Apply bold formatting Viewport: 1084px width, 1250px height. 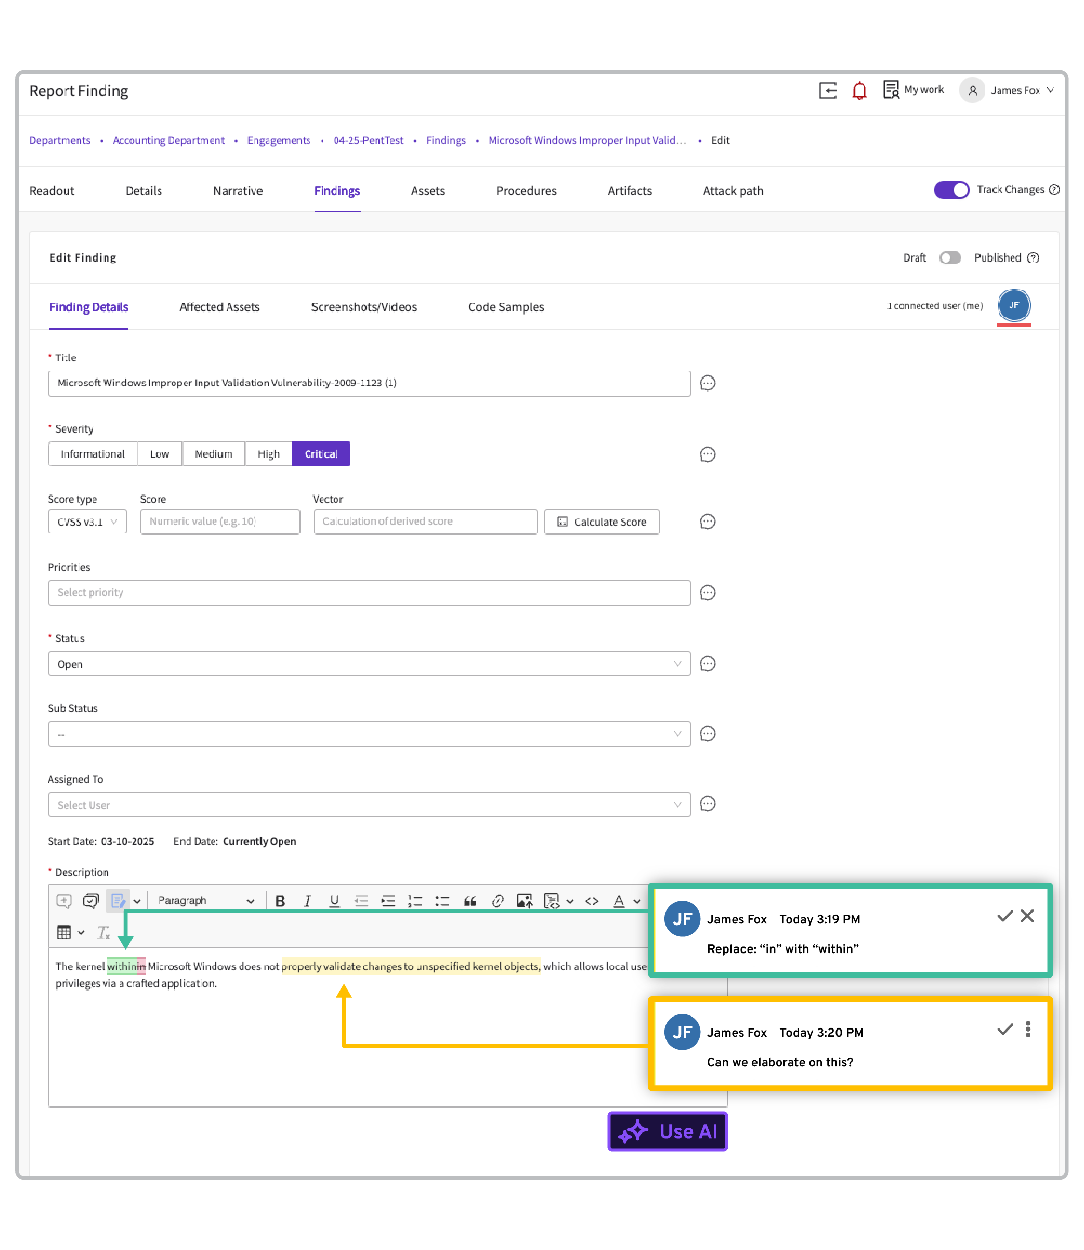click(x=280, y=901)
